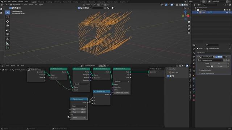Toggle Collection visibility eye in outliner
Screen dimensions: 232x130
pos(227,10)
